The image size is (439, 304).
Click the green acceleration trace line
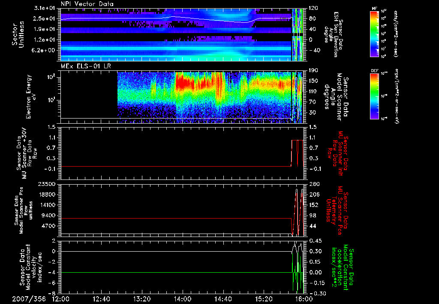pos(176,272)
